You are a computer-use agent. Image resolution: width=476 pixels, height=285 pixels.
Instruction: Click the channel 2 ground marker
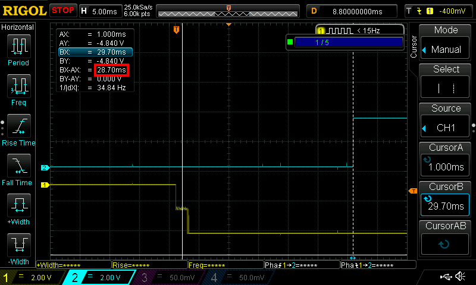click(45, 167)
